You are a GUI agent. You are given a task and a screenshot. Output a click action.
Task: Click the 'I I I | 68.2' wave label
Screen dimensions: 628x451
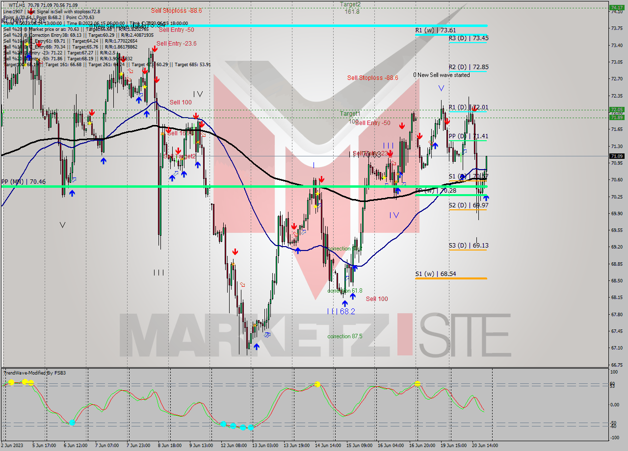[341, 311]
